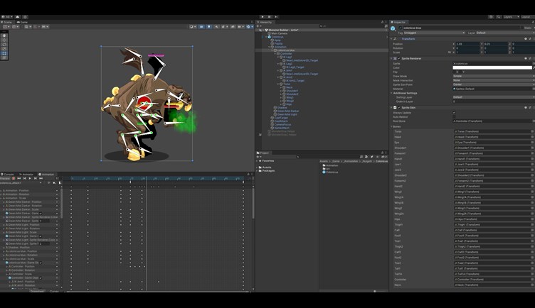
Task: Open the Gizmos dropdown in Scene toolbar
Action: coord(250,26)
